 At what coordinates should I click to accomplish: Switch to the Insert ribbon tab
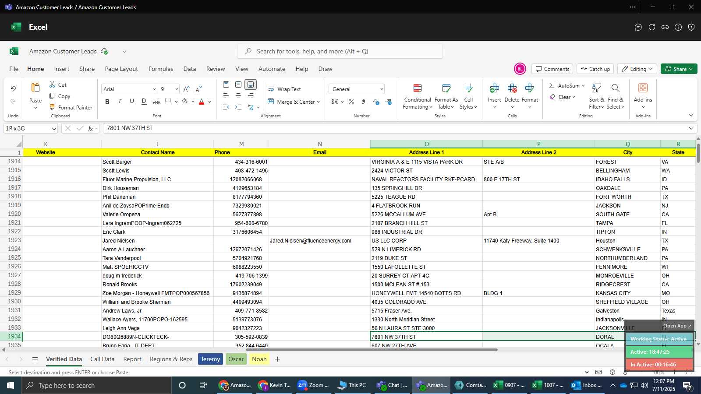tap(62, 69)
